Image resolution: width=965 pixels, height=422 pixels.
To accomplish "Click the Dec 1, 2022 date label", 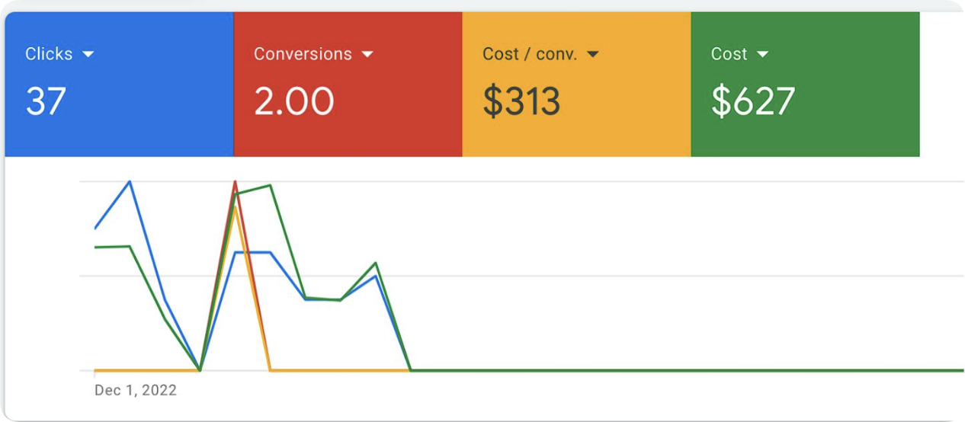I will (x=136, y=391).
